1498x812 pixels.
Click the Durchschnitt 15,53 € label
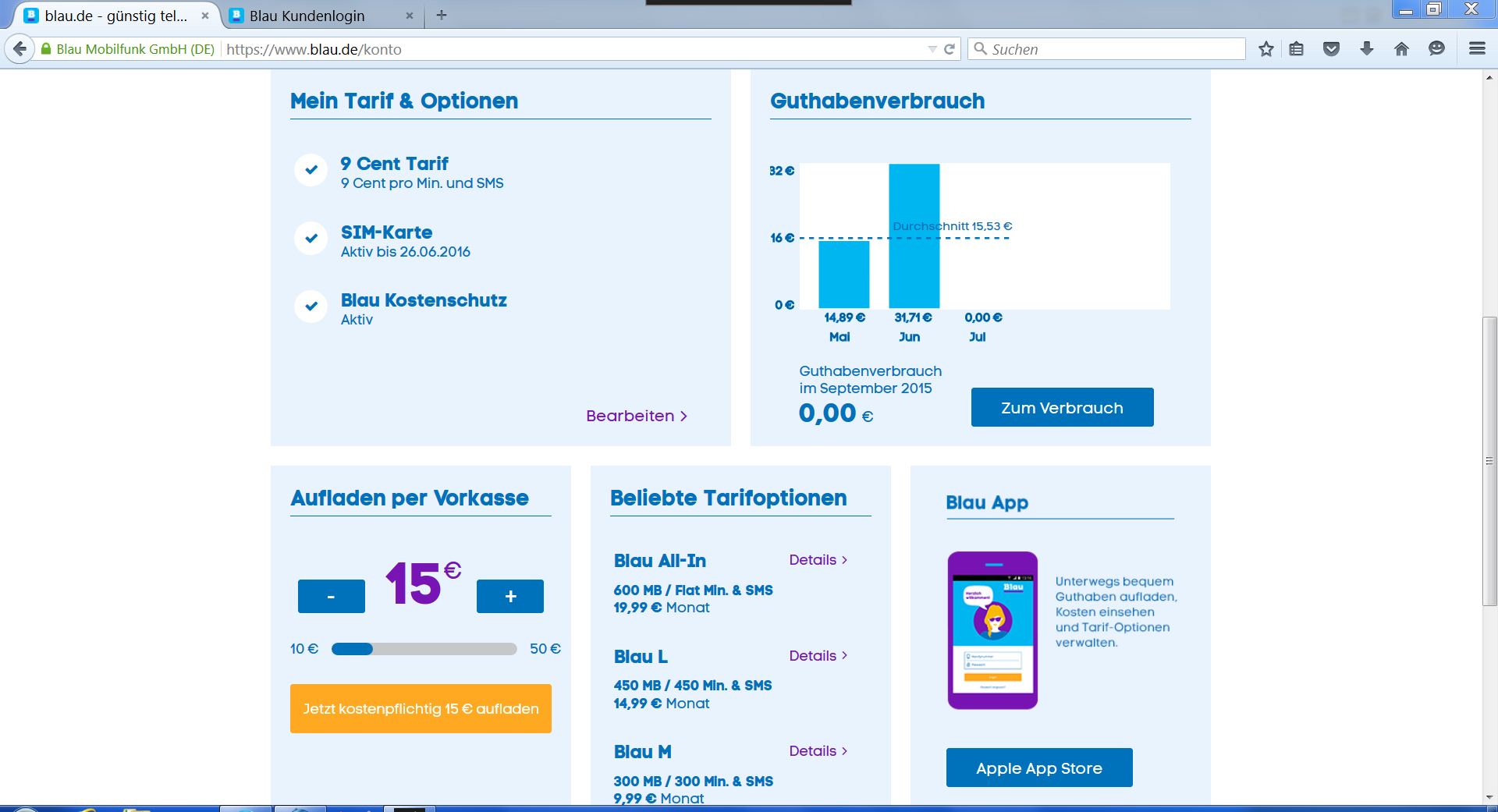click(x=953, y=226)
